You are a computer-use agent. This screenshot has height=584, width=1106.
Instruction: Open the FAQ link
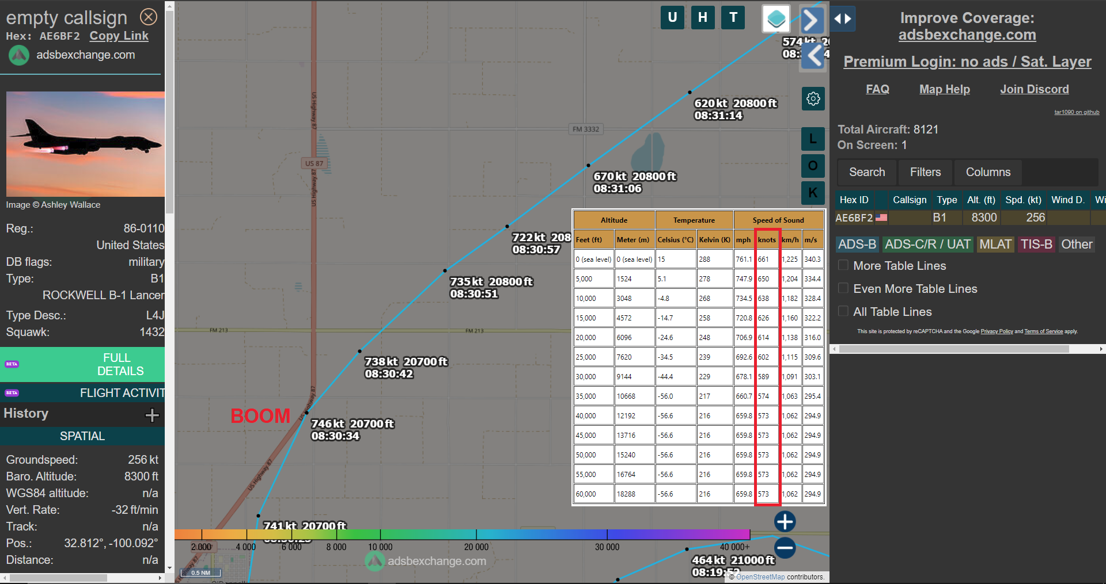pos(877,89)
